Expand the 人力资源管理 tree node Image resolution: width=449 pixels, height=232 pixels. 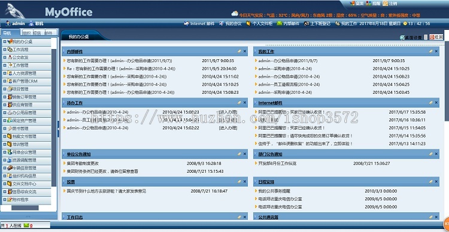click(5, 73)
